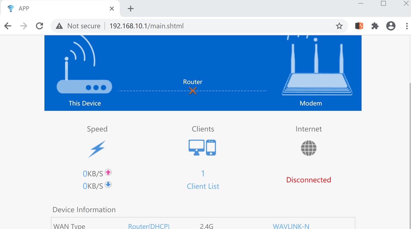The image size is (411, 229).
Task: Click the This Device caption
Action: pyautogui.click(x=85, y=103)
